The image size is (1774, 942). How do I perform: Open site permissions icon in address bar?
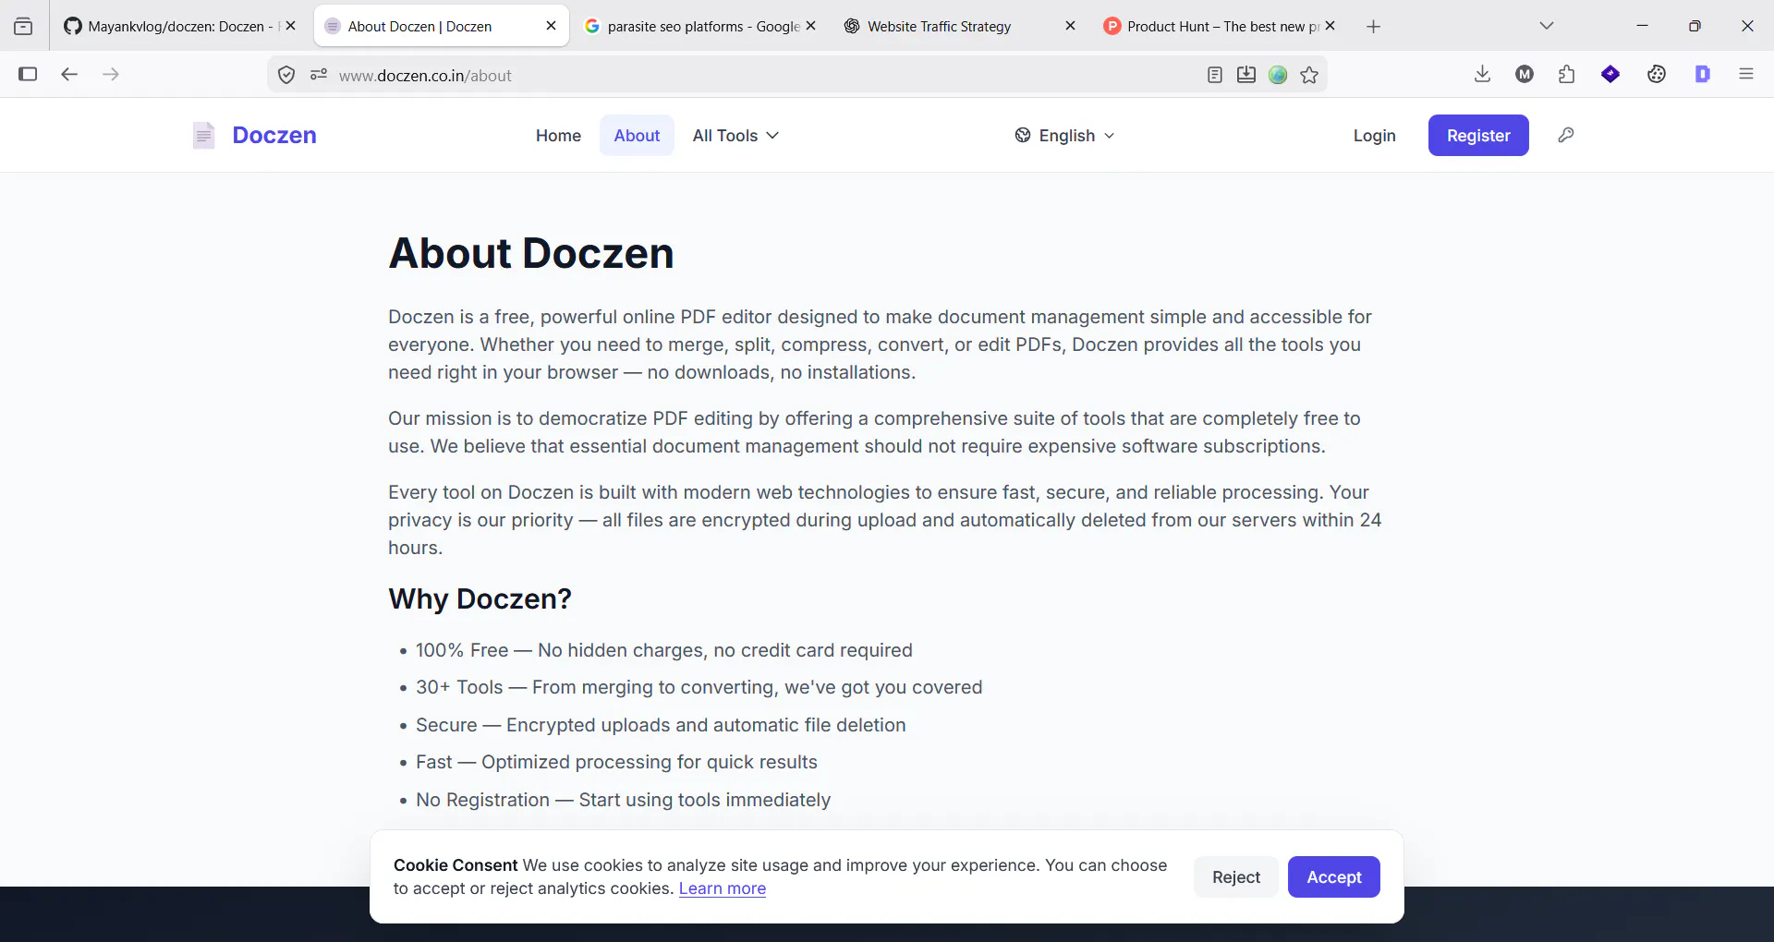[x=319, y=75]
